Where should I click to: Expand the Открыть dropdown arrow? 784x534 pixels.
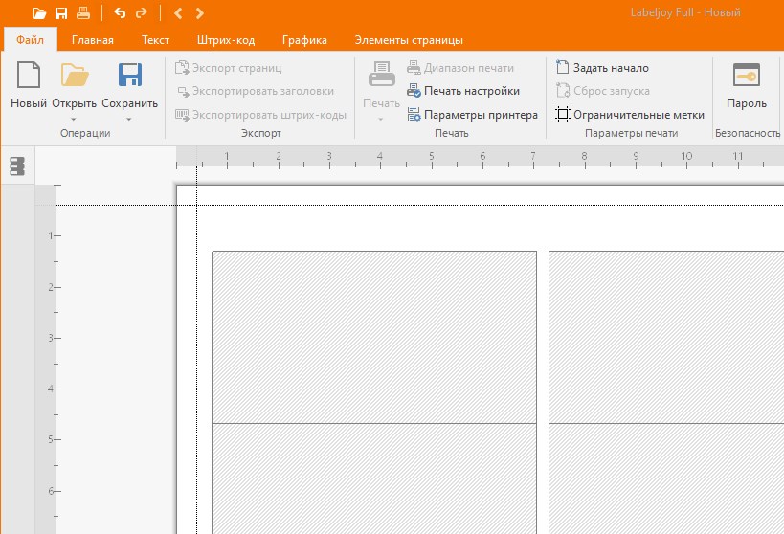(74, 119)
